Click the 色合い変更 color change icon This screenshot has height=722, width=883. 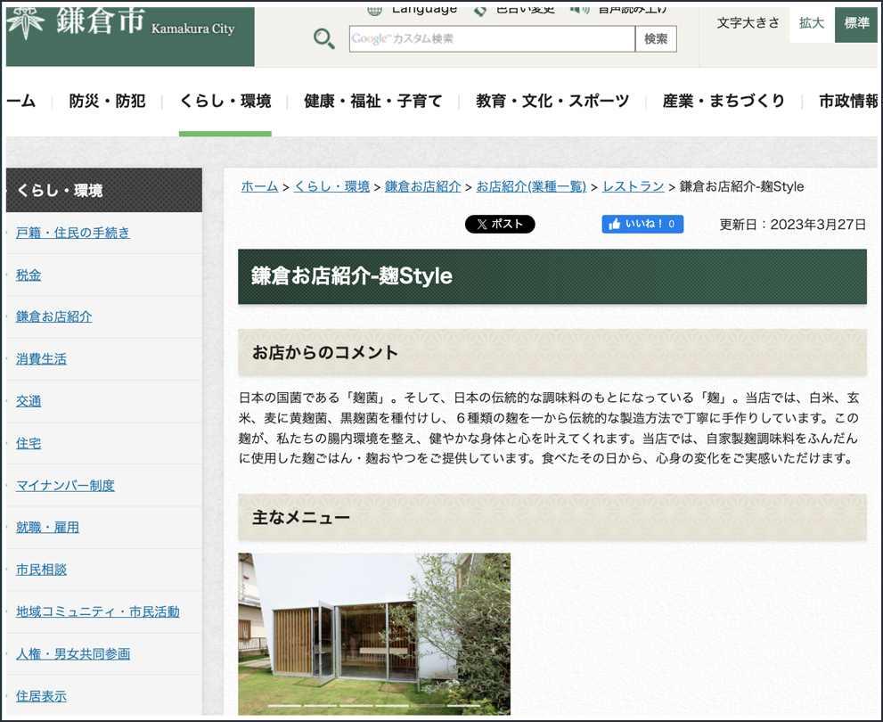480,10
